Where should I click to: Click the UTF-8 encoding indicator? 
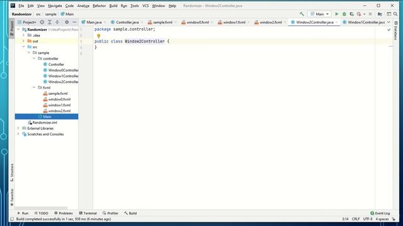368,219
